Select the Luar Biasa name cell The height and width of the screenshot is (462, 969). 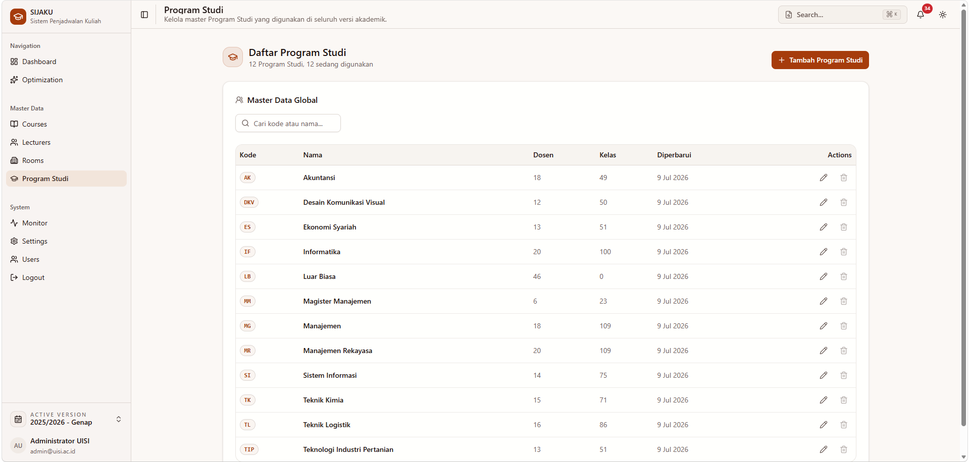tap(319, 276)
